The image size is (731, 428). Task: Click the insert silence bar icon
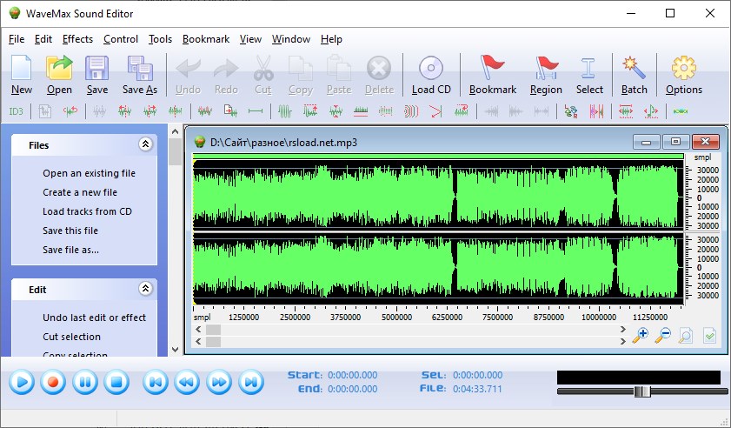tap(256, 111)
